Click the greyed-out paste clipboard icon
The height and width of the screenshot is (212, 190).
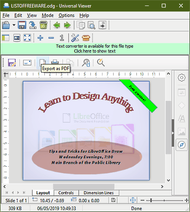pos(70,63)
